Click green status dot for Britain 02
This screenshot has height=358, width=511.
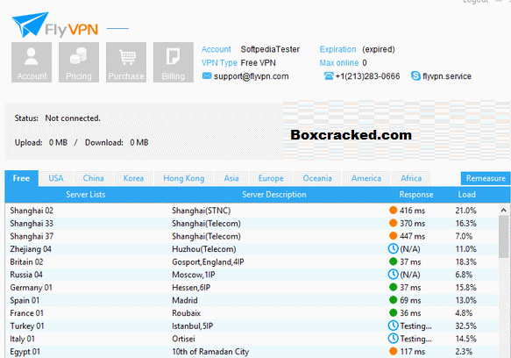point(393,261)
